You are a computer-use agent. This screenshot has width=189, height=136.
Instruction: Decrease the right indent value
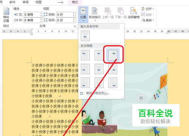click(x=41, y=22)
